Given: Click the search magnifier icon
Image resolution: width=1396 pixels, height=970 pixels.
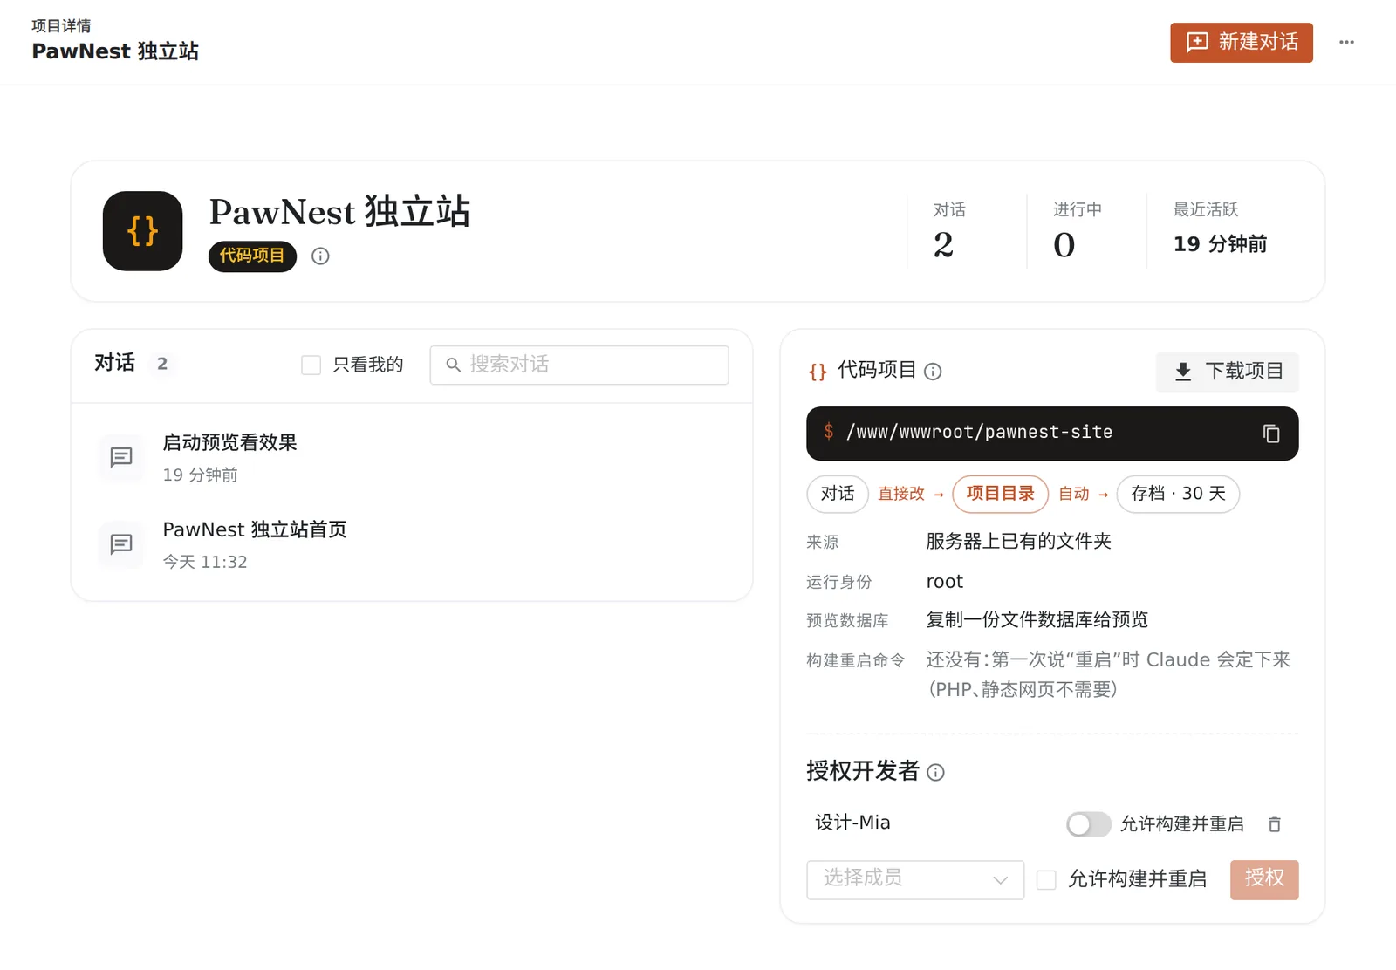Looking at the screenshot, I should pyautogui.click(x=453, y=365).
